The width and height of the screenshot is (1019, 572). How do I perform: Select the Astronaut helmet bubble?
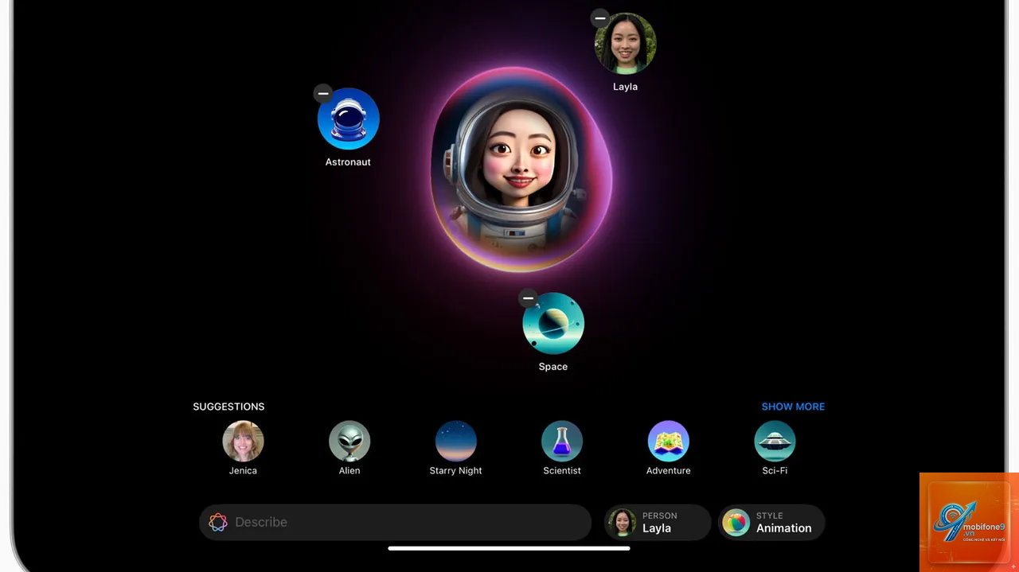[349, 119]
